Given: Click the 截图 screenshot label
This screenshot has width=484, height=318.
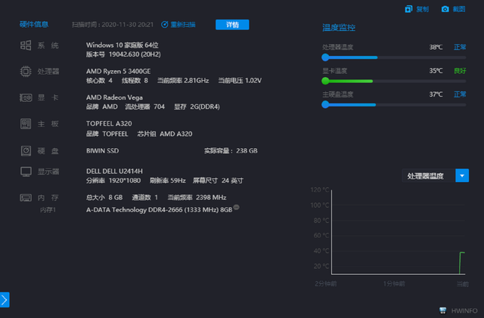Looking at the screenshot, I should click(459, 9).
